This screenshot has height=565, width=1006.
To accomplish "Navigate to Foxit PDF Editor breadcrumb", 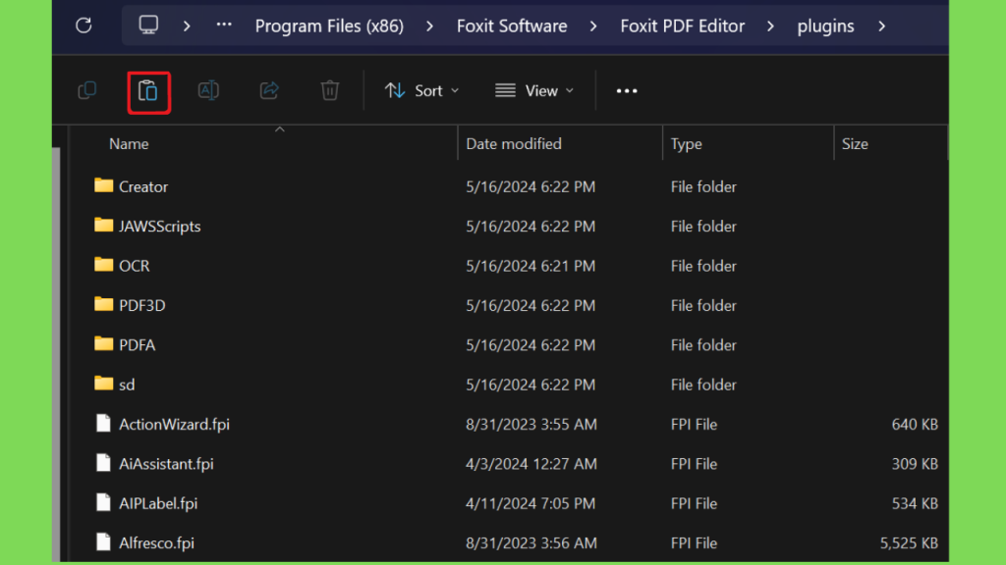I will (682, 26).
